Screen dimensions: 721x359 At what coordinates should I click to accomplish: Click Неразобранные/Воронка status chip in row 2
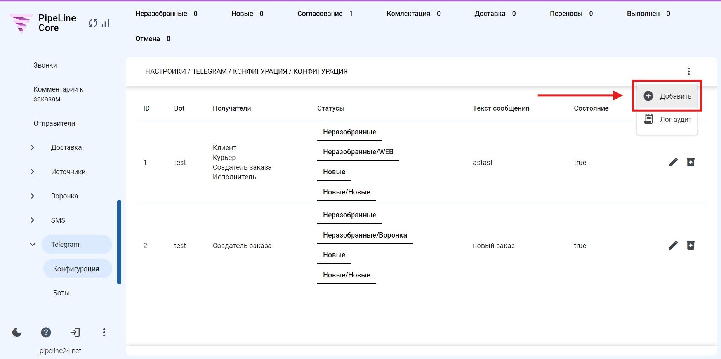365,235
